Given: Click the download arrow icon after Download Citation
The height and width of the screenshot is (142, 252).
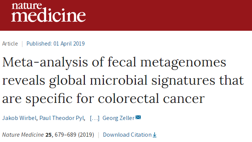Looking at the screenshot, I should coord(155,135).
